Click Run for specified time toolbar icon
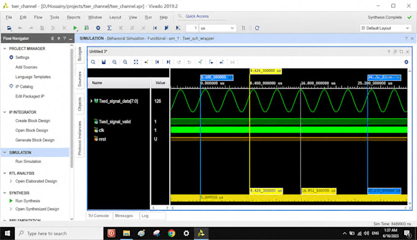The height and width of the screenshot is (240, 417). point(178,28)
